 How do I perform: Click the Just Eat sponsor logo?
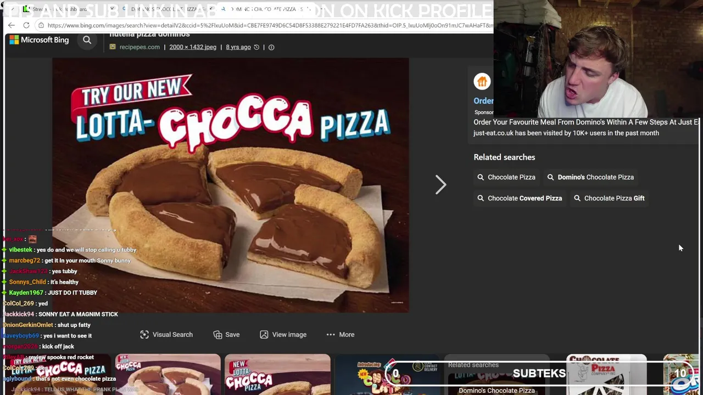(482, 82)
